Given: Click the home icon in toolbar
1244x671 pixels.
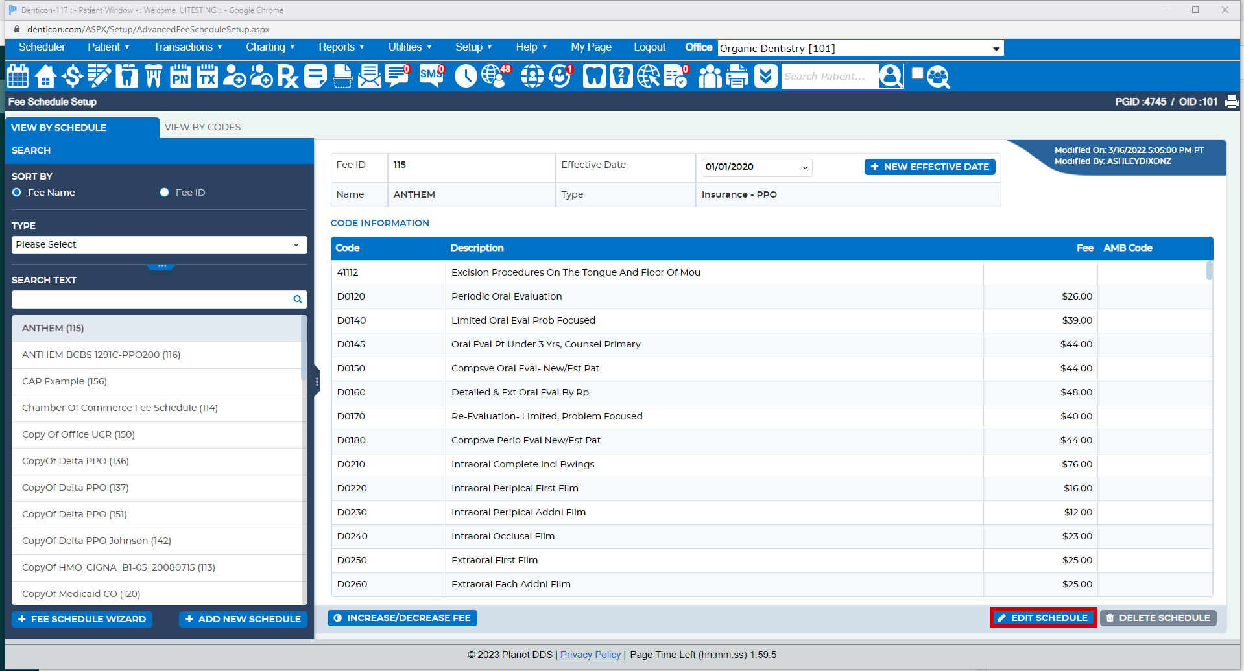Looking at the screenshot, I should tap(45, 77).
